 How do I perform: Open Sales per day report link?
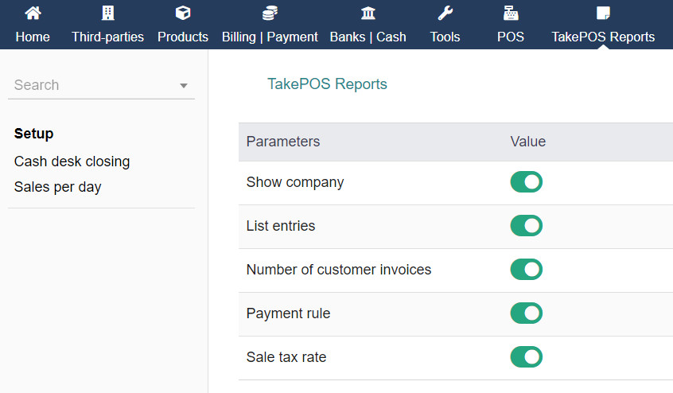57,187
